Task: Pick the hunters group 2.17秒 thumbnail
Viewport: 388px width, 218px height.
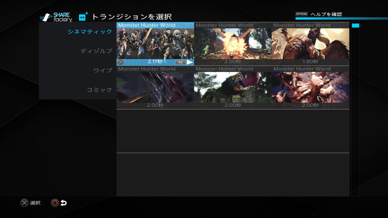Action: click(x=155, y=44)
